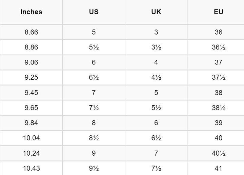Select US size 5½ cell
This screenshot has width=244, height=175.
94,47
